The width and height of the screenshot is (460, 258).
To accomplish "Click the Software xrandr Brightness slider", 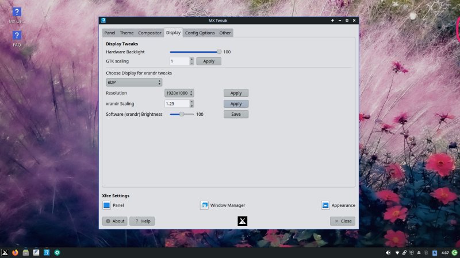I will coord(182,114).
